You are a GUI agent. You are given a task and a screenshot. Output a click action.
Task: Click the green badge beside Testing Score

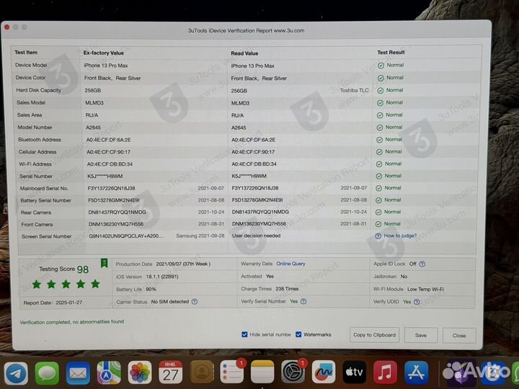pyautogui.click(x=104, y=264)
